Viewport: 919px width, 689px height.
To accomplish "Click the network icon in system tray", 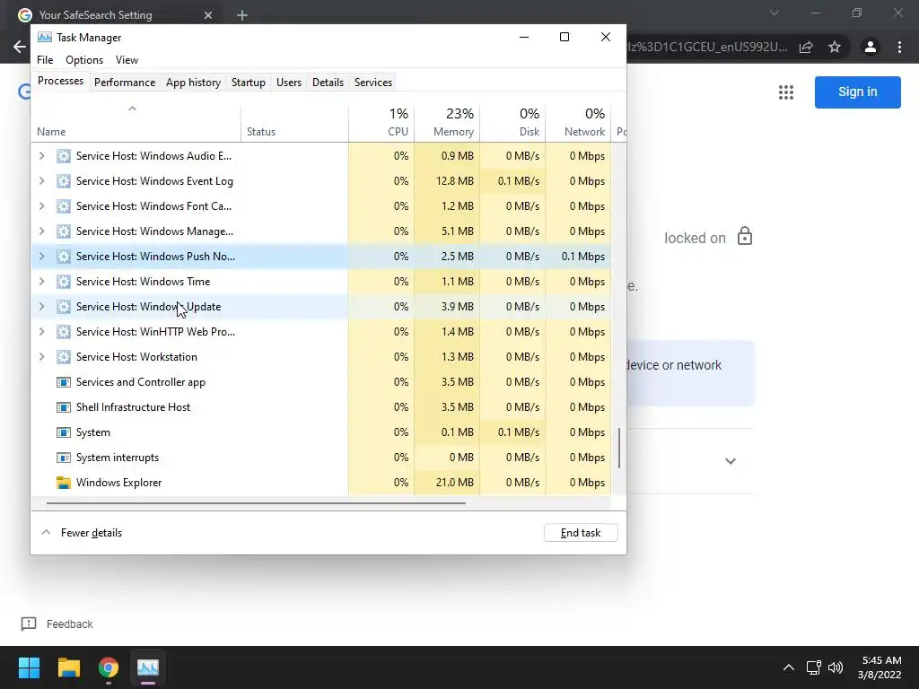I will (813, 667).
